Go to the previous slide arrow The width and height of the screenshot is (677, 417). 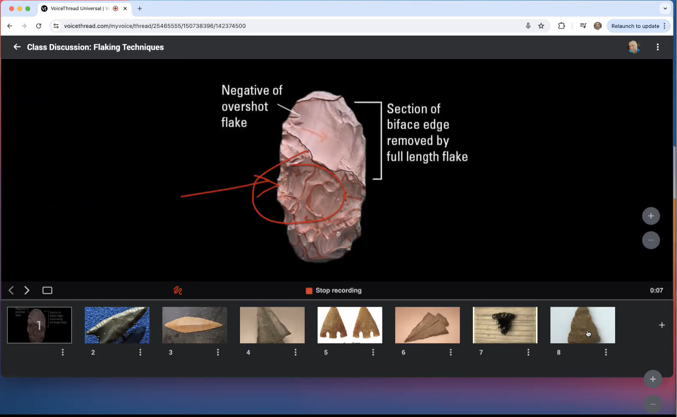tap(11, 290)
